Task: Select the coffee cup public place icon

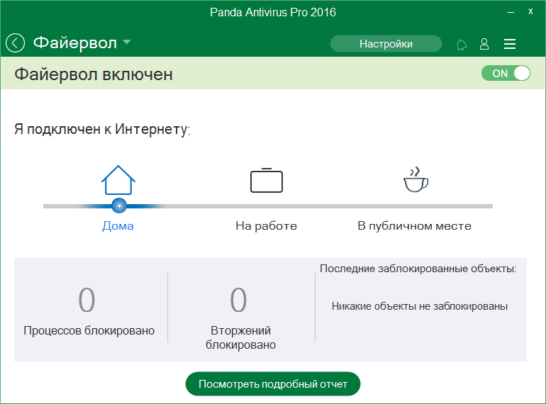Action: [416, 179]
